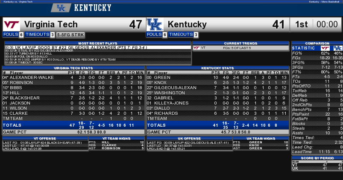Select the GREEN row in Kentucky stats
343x180 pixels.
tap(217, 78)
